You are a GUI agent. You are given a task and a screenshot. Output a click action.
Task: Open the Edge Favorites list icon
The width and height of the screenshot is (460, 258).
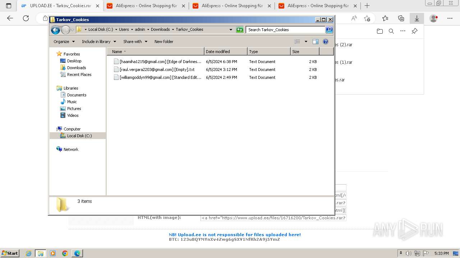[x=385, y=18]
